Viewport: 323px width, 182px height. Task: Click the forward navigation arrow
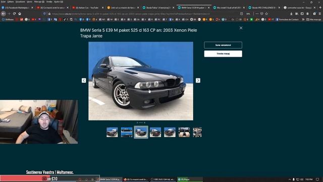9,14
